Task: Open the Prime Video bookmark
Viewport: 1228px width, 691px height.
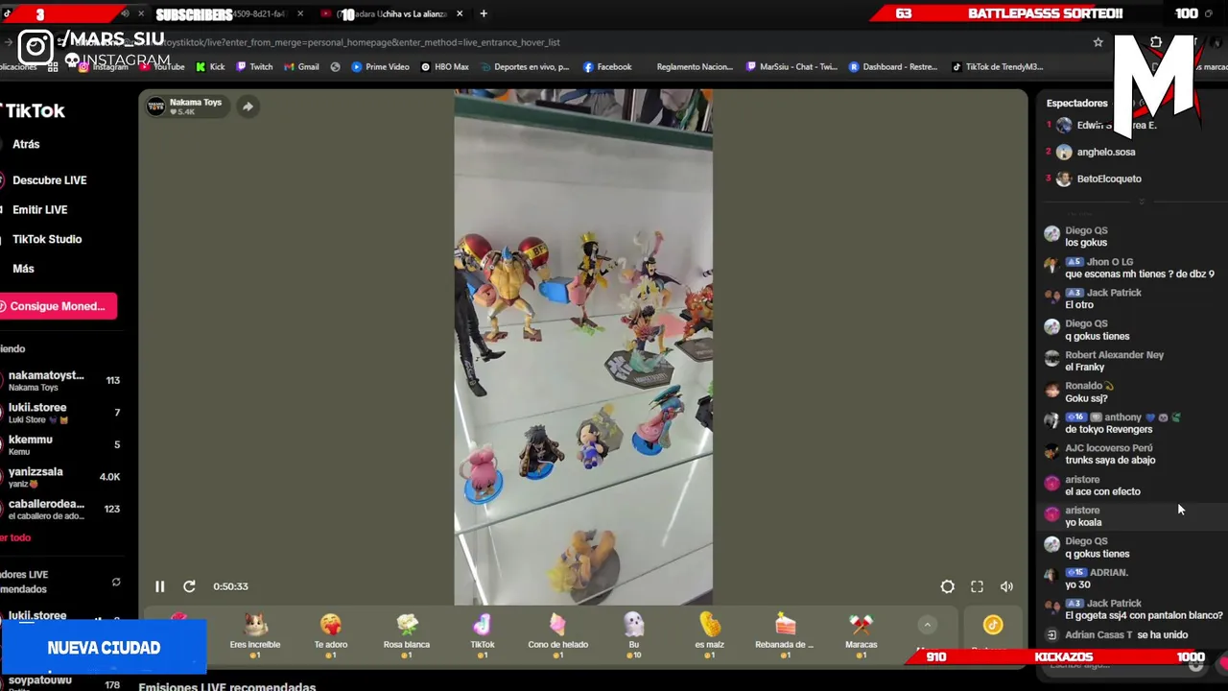Action: pyautogui.click(x=381, y=67)
